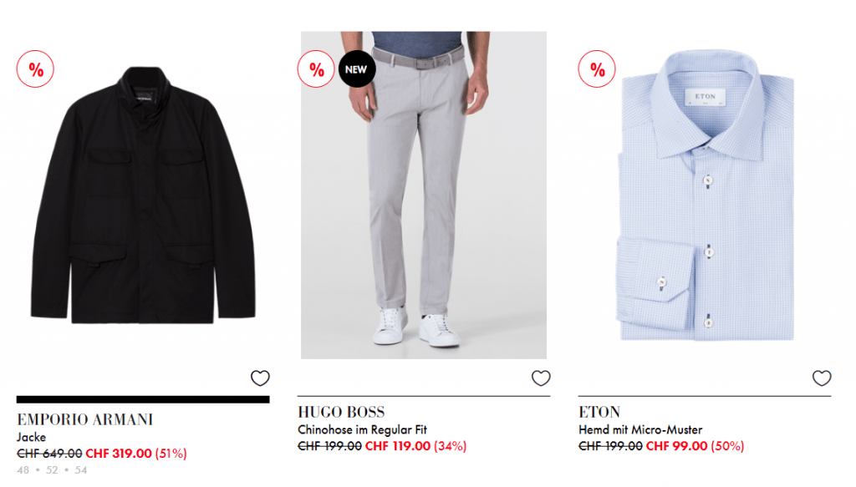The width and height of the screenshot is (856, 487).
Task: Open the light blue Eton shirt image
Action: [x=705, y=195]
